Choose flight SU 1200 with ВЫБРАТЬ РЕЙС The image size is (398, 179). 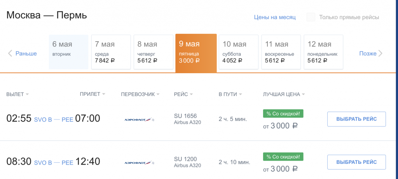pos(356,162)
